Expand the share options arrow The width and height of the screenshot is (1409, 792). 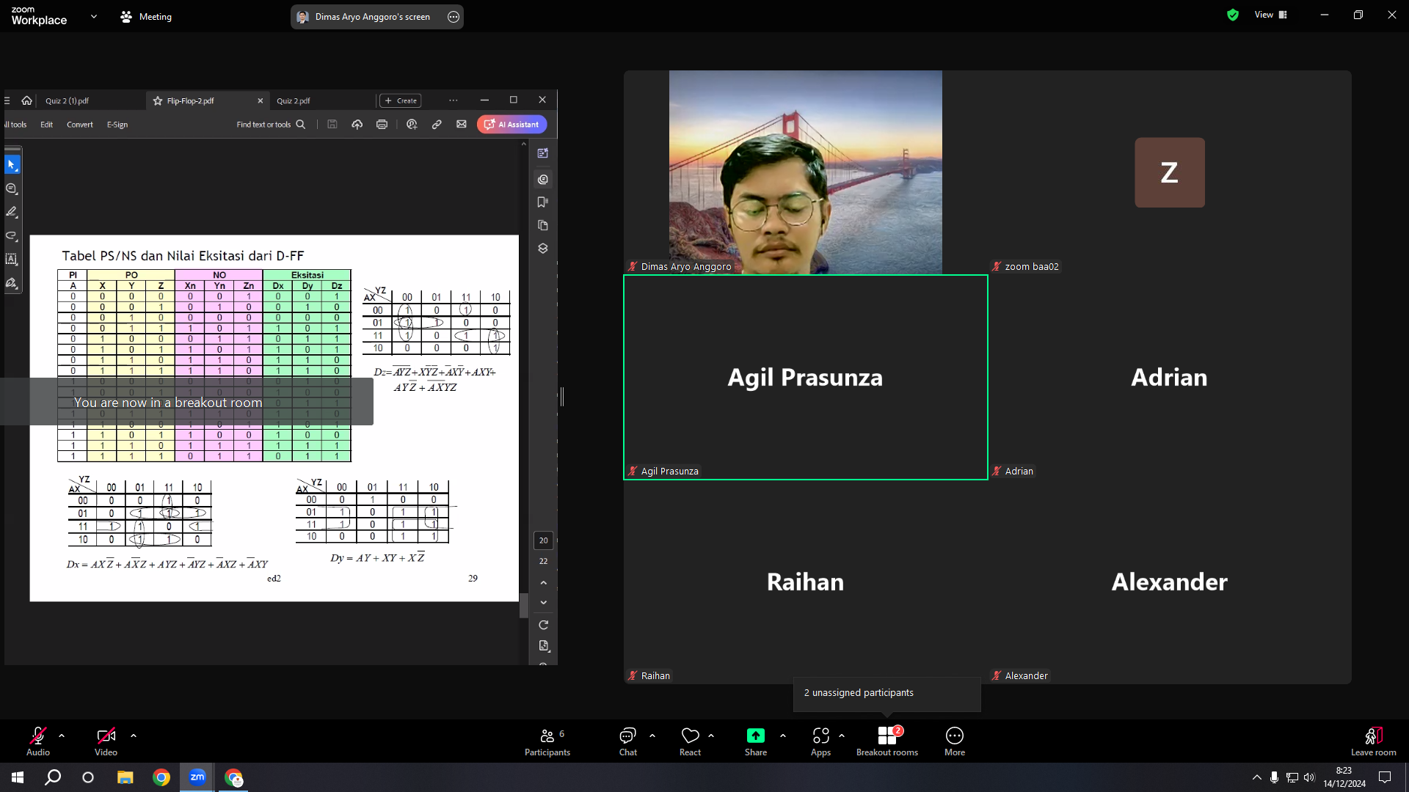pos(783,736)
